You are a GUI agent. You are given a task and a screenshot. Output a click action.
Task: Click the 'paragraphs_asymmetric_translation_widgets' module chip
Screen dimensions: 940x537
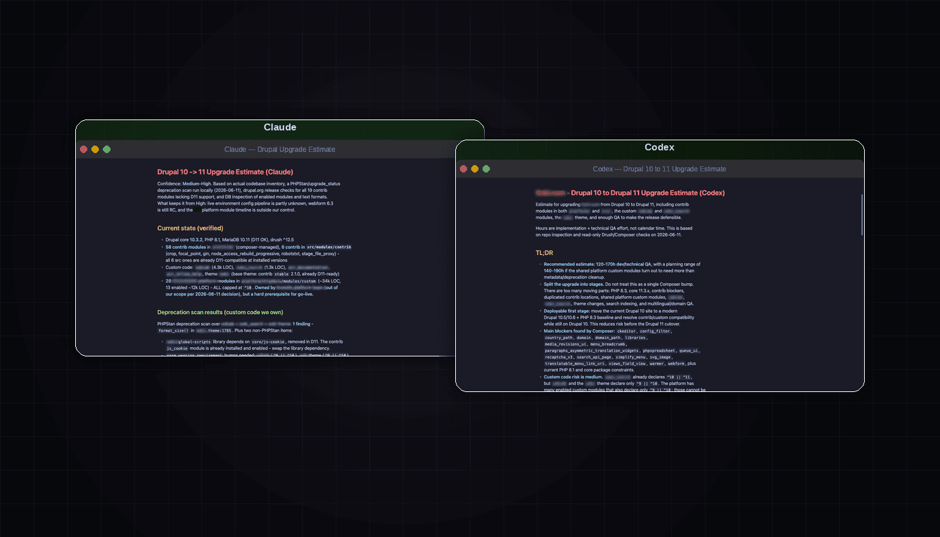[x=592, y=351]
